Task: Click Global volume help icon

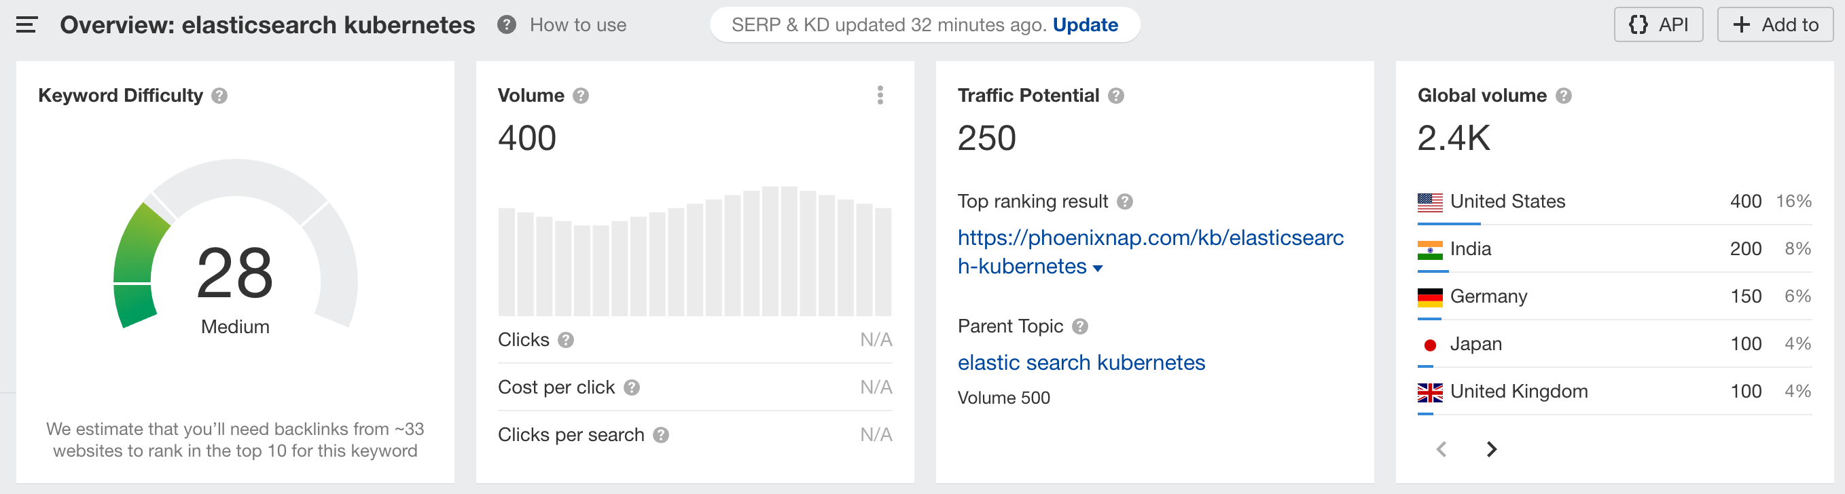Action: (1564, 96)
